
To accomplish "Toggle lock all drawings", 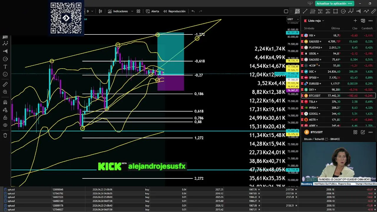I will pos(5,118).
